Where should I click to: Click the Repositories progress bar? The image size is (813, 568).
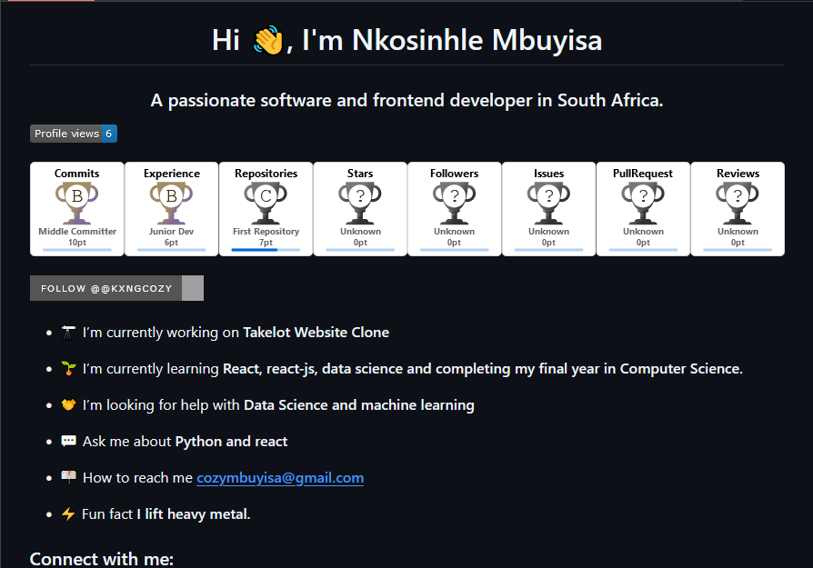pyautogui.click(x=266, y=250)
